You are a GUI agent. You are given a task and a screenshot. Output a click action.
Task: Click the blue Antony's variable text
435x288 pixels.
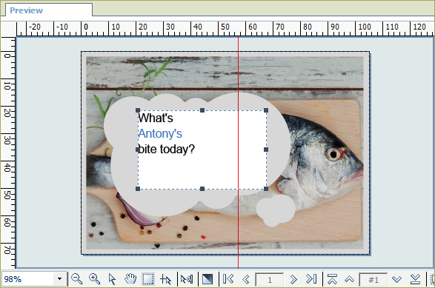[160, 133]
